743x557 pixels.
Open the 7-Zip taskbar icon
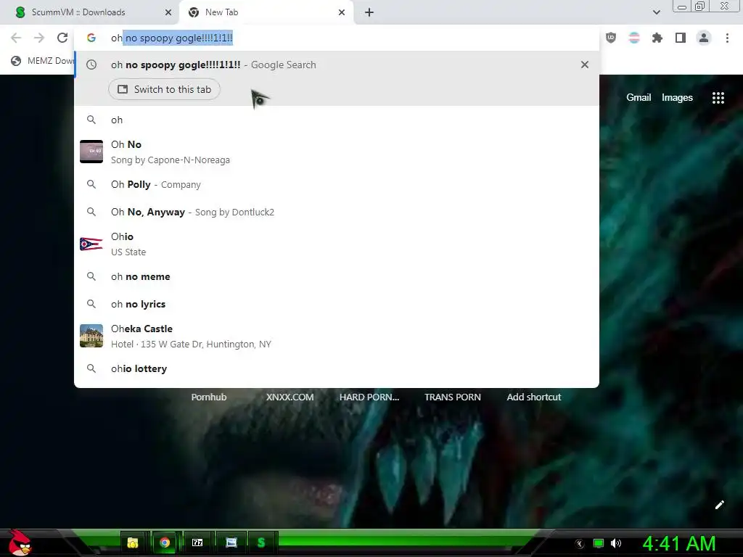[x=197, y=542]
